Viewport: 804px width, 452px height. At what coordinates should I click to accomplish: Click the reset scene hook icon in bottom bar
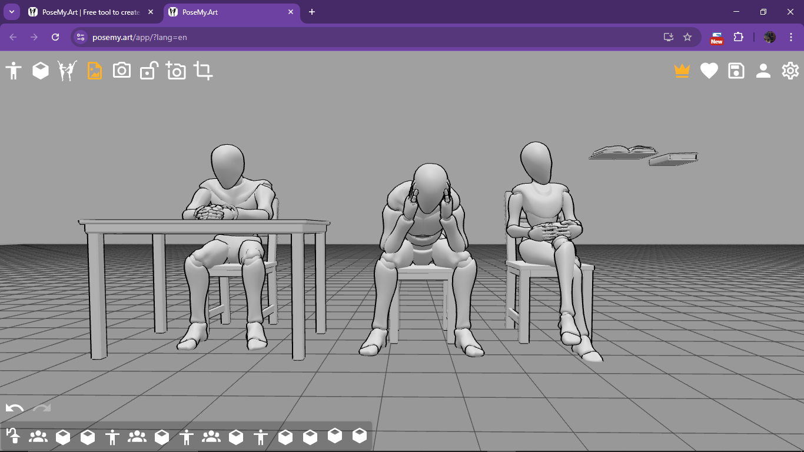coord(13,436)
